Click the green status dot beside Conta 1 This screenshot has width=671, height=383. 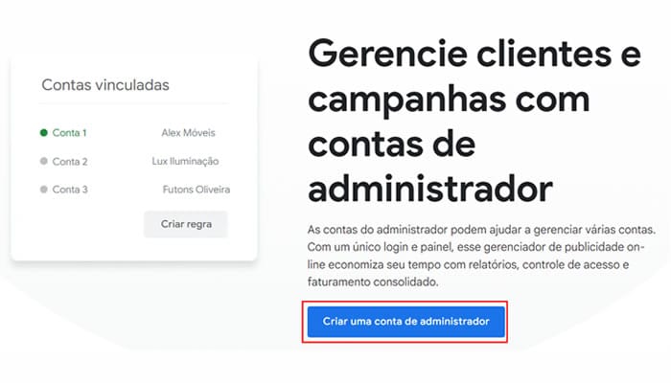pyautogui.click(x=44, y=133)
